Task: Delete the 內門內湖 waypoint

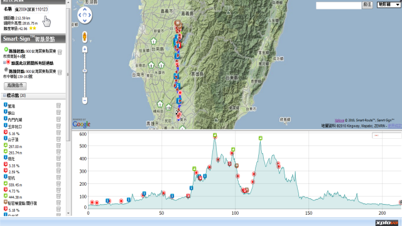Action: (x=58, y=119)
